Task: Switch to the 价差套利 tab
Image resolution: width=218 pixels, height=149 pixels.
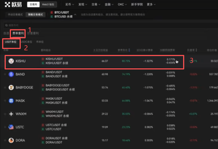Action: click(x=33, y=33)
